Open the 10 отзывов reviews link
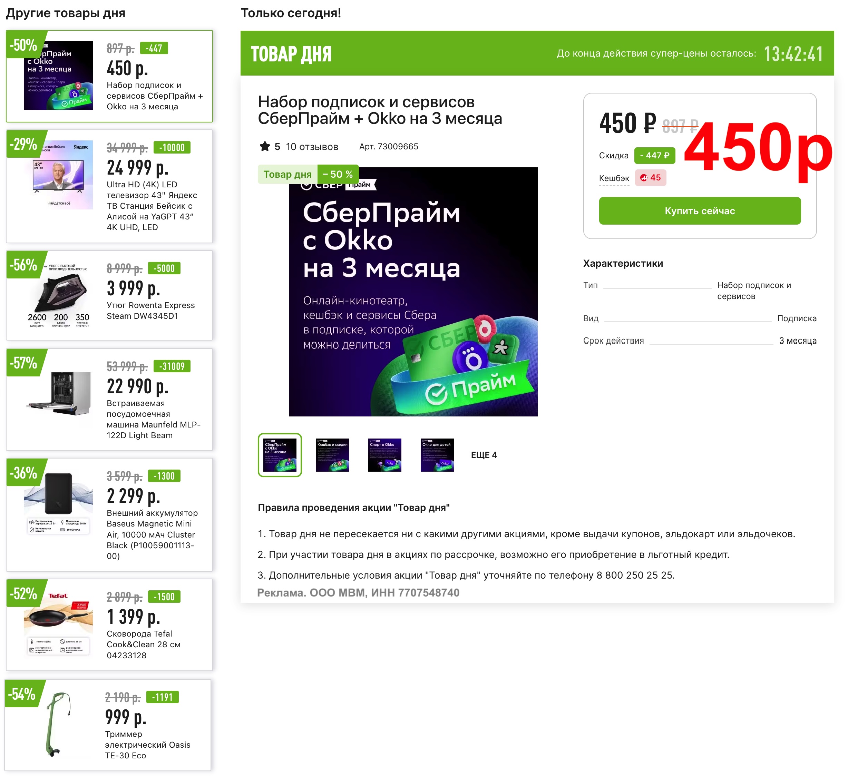Viewport: 848px width, 777px height. (x=312, y=147)
